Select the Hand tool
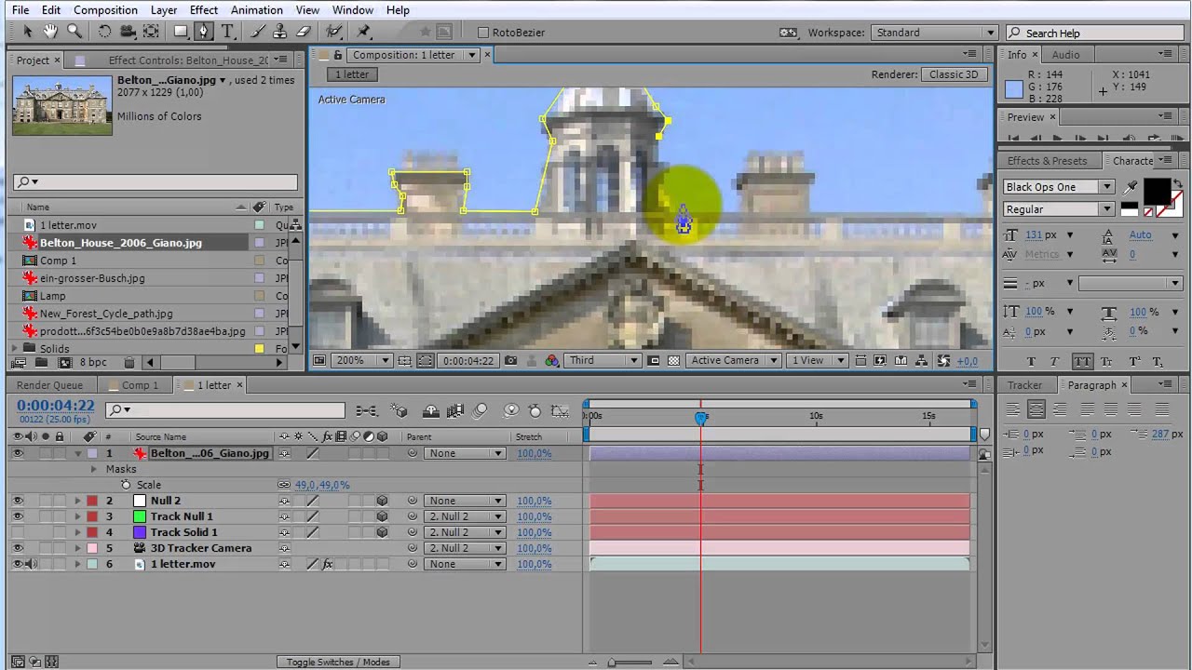This screenshot has height=670, width=1192. click(x=50, y=32)
